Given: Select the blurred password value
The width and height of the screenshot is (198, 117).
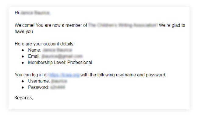Looking at the screenshot, I should pos(58,87).
